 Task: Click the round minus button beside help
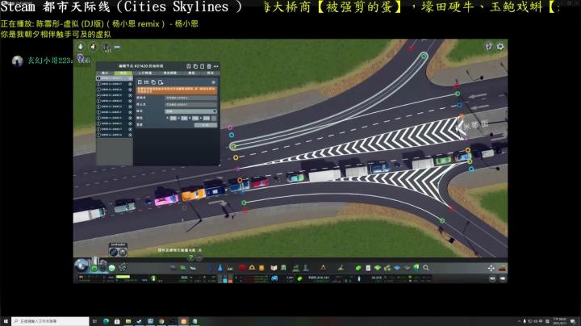tap(199, 257)
